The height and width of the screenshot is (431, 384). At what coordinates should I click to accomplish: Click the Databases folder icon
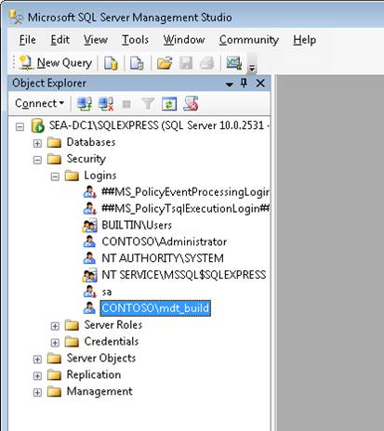click(x=55, y=142)
